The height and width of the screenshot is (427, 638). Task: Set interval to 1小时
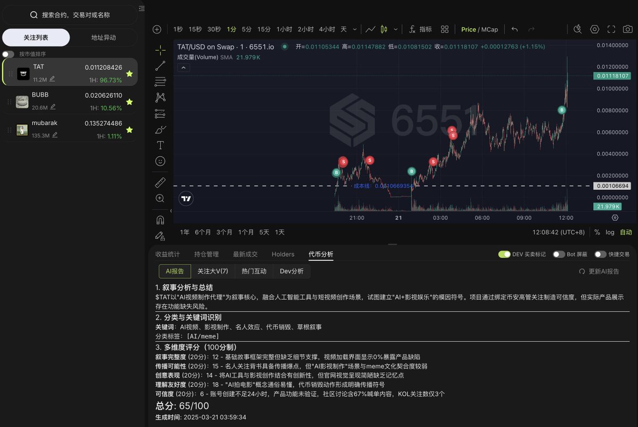pyautogui.click(x=285, y=29)
